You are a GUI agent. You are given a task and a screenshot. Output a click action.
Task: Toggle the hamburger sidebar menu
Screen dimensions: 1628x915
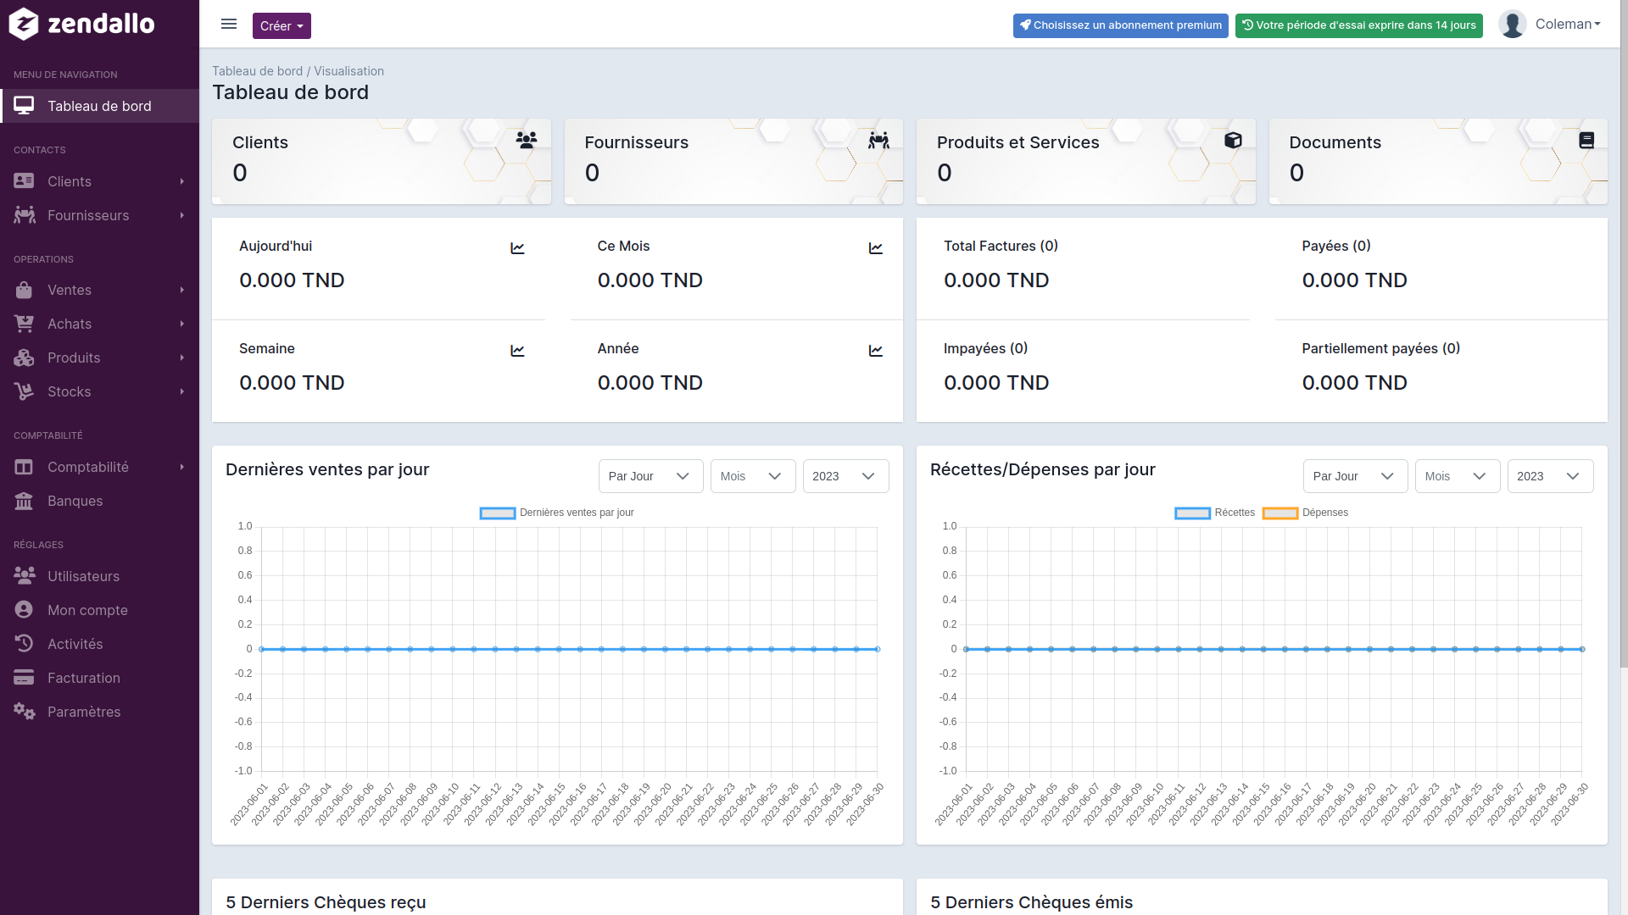pyautogui.click(x=229, y=25)
